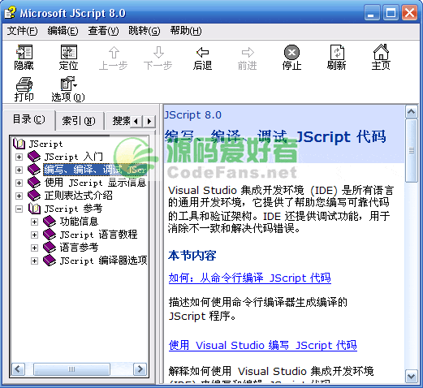Expand the JScript 入门 tree node
This screenshot has height=388, width=423.
(x=19, y=157)
